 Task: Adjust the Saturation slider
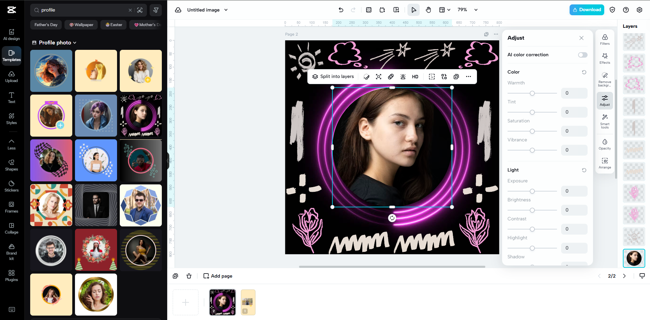pyautogui.click(x=532, y=131)
